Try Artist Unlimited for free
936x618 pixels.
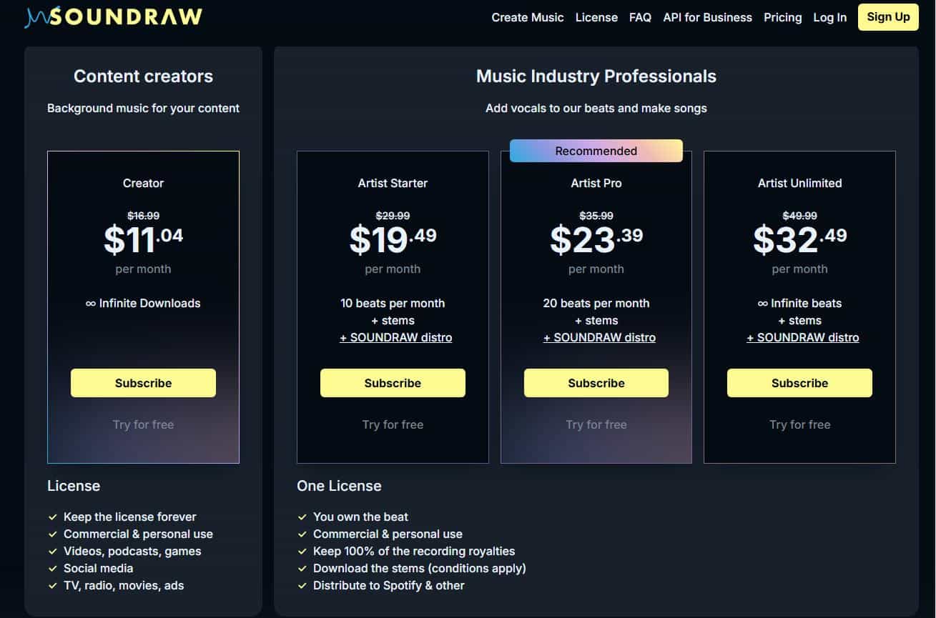pos(799,424)
